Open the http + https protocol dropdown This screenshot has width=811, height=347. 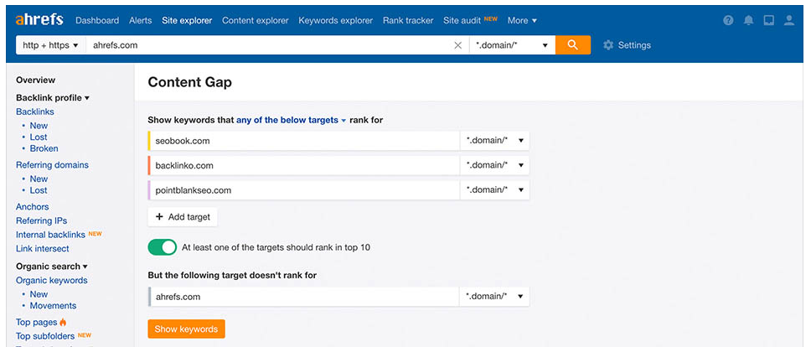[x=50, y=45]
